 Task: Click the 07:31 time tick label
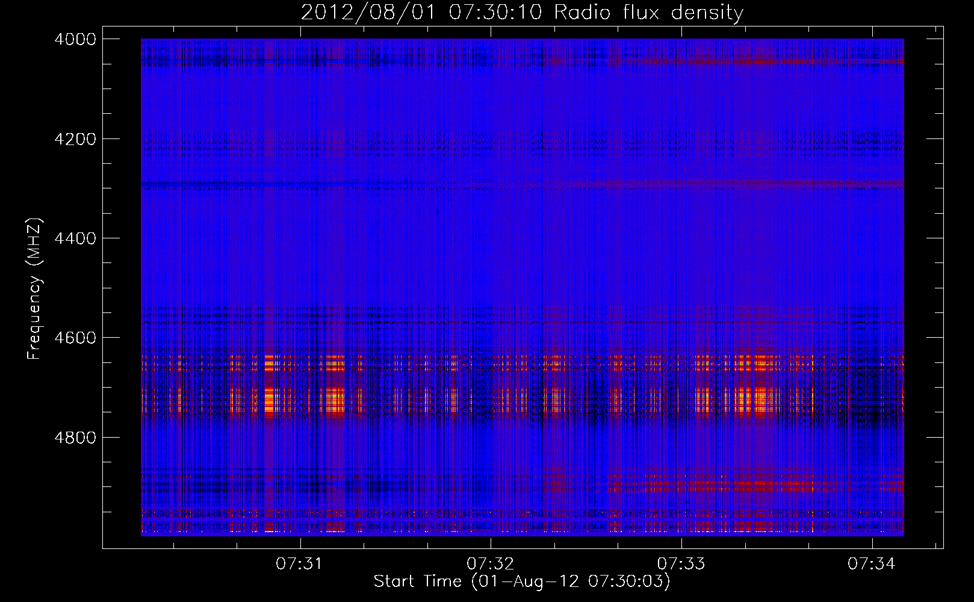click(x=299, y=563)
